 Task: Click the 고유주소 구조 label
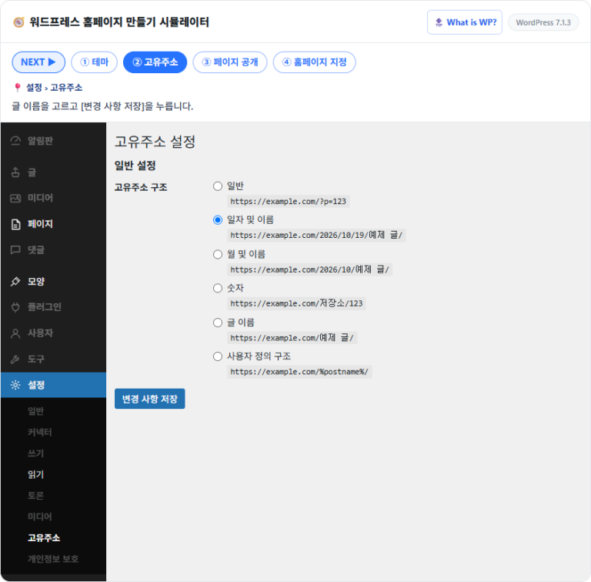[x=141, y=187]
